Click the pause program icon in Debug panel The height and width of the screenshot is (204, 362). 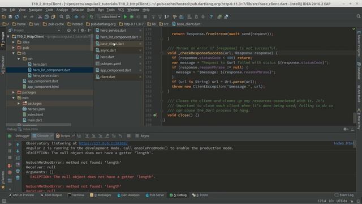[x=10, y=151]
